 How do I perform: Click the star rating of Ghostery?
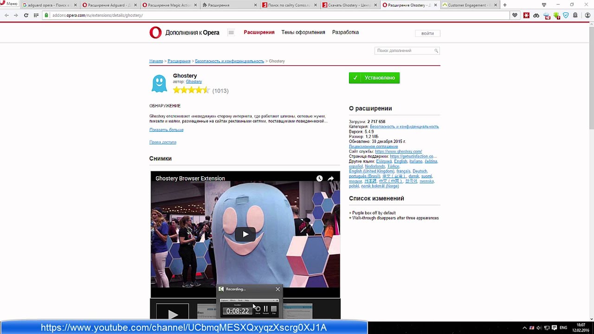(x=191, y=90)
